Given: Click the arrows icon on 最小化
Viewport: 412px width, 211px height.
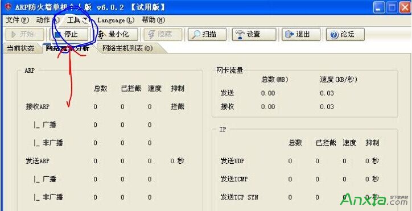Looking at the screenshot, I should 102,35.
